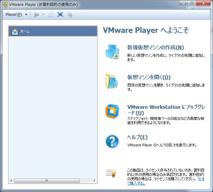Minimize the VMware Player window
This screenshot has width=213, height=192.
[x=183, y=3]
